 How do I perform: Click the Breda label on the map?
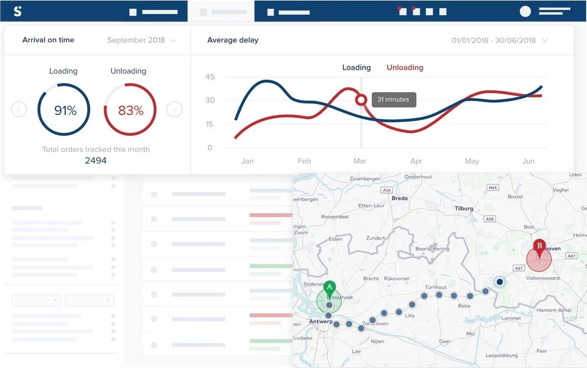coord(400,199)
